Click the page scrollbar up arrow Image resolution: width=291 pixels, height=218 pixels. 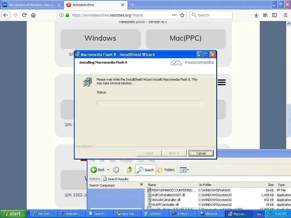(x=288, y=23)
